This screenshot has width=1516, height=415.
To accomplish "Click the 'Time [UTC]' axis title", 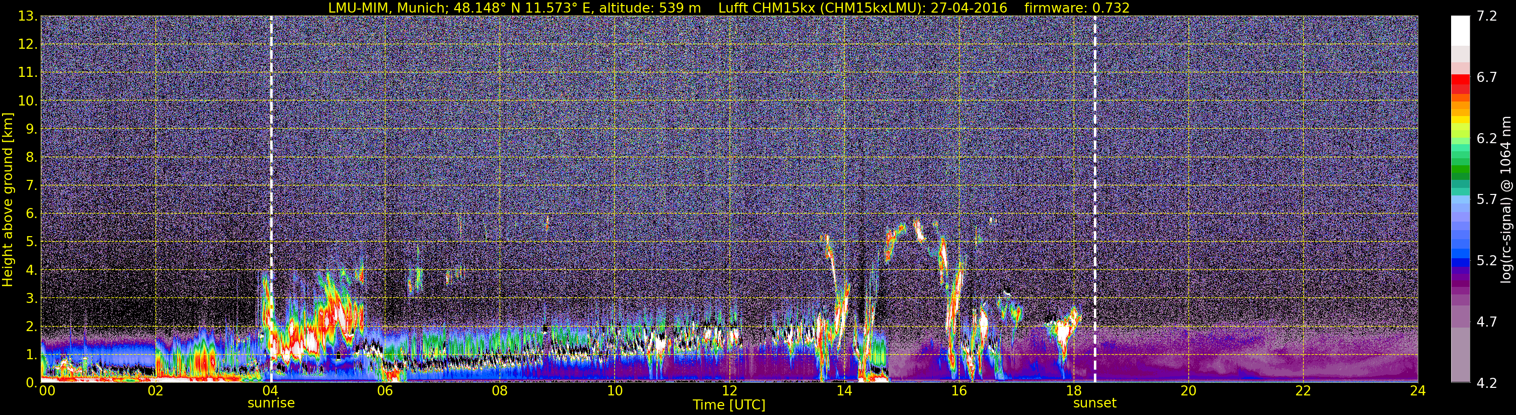I will click(729, 405).
